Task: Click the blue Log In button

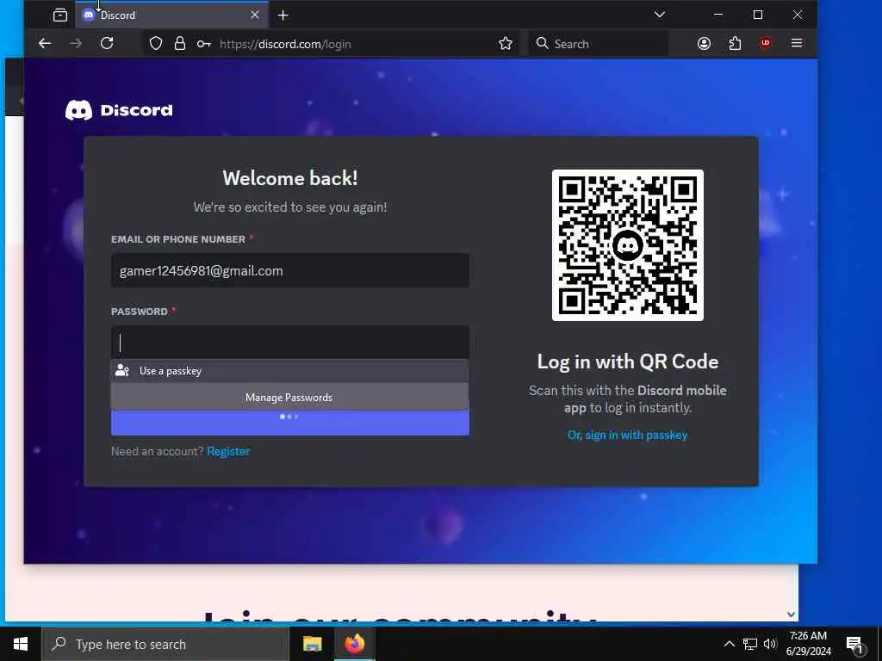Action: pos(290,422)
